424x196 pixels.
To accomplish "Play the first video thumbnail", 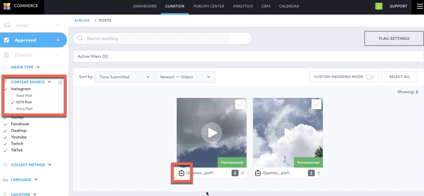I will pos(211,133).
